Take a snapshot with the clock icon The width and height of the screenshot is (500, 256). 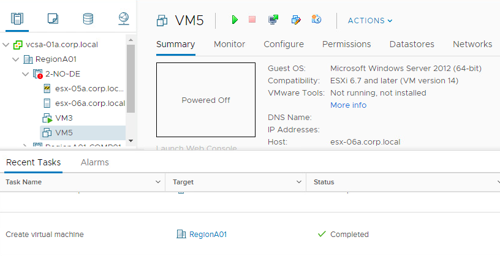coord(316,19)
